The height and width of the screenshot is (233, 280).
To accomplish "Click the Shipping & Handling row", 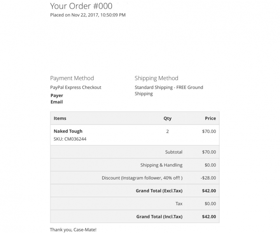I will pyautogui.click(x=135, y=165).
